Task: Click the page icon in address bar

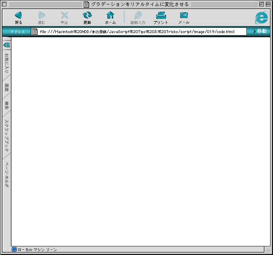Action: pos(35,31)
